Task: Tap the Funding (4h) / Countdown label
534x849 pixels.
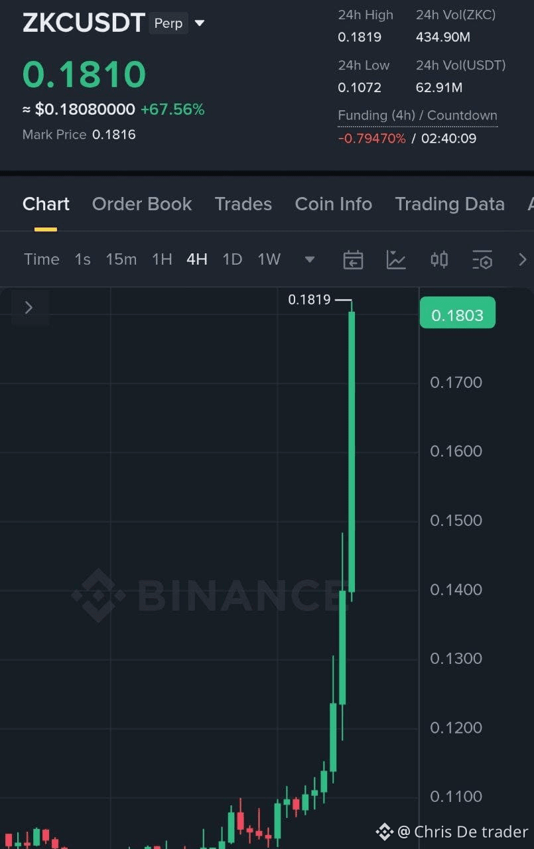Action: [418, 115]
